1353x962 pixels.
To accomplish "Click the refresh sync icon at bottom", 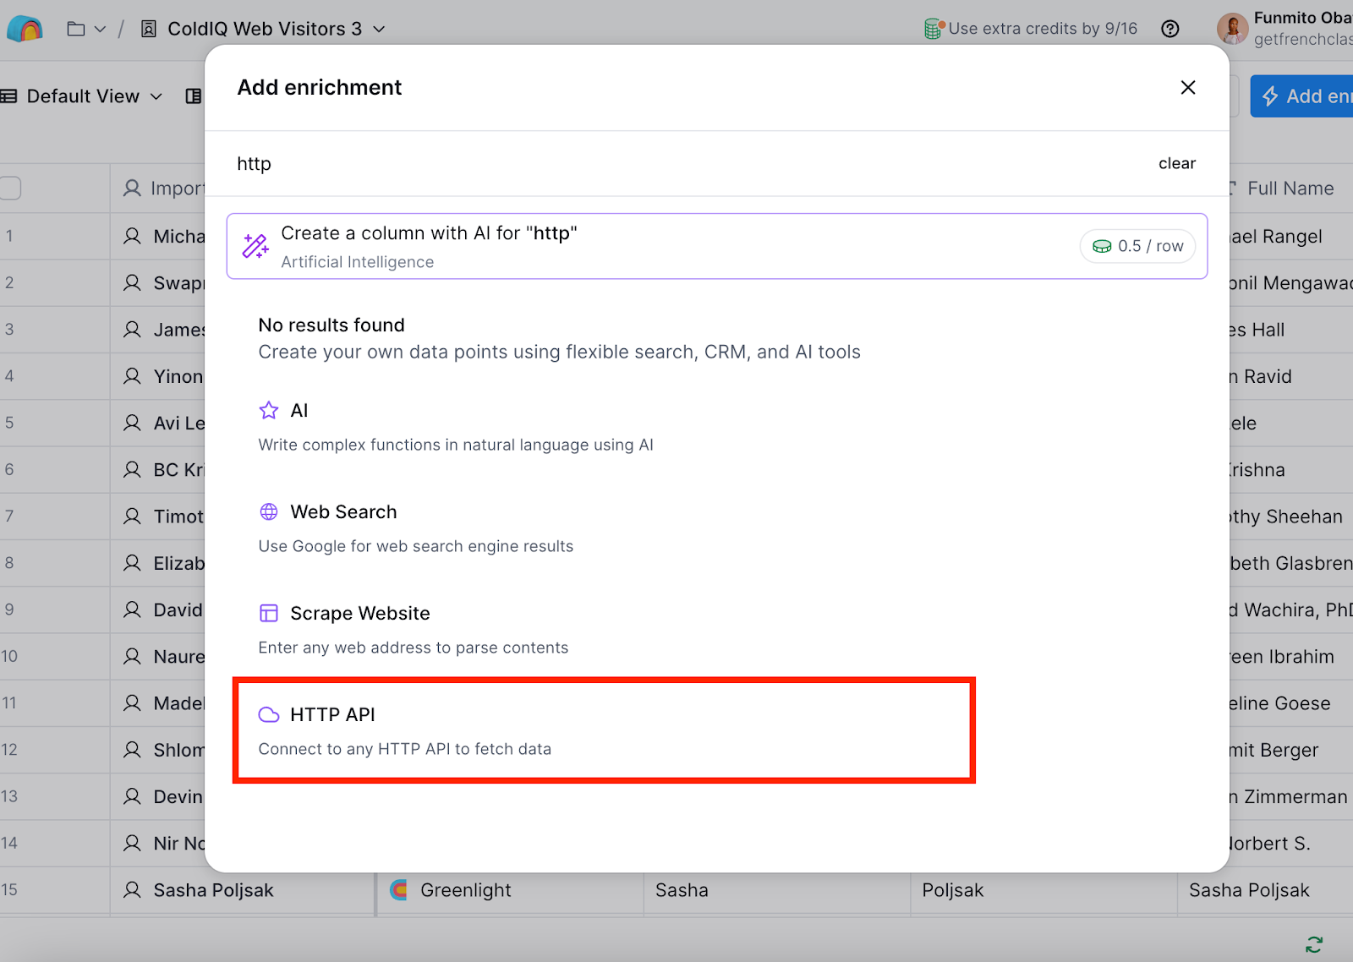I will click(x=1314, y=944).
